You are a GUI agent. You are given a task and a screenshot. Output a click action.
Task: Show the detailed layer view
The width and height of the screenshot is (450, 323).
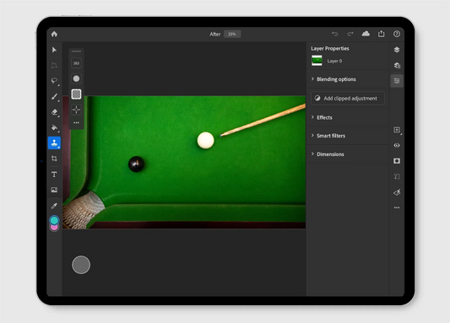click(x=397, y=65)
